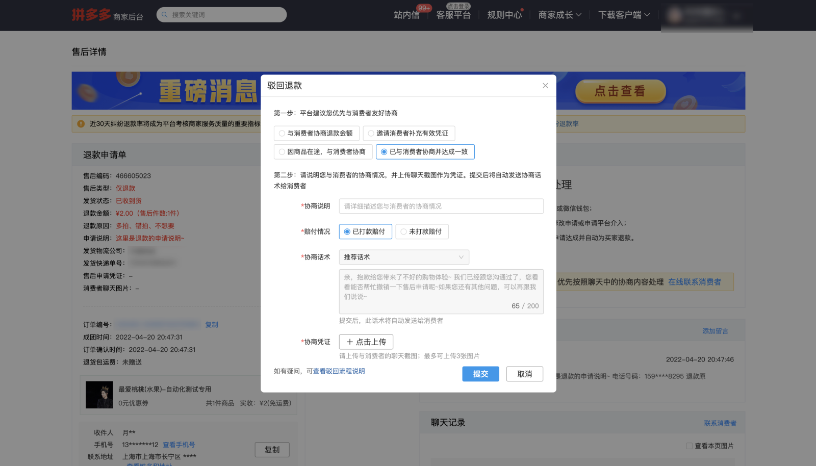The image size is (816, 466).
Task: Open 客服平台 in top navigation
Action: 453,15
